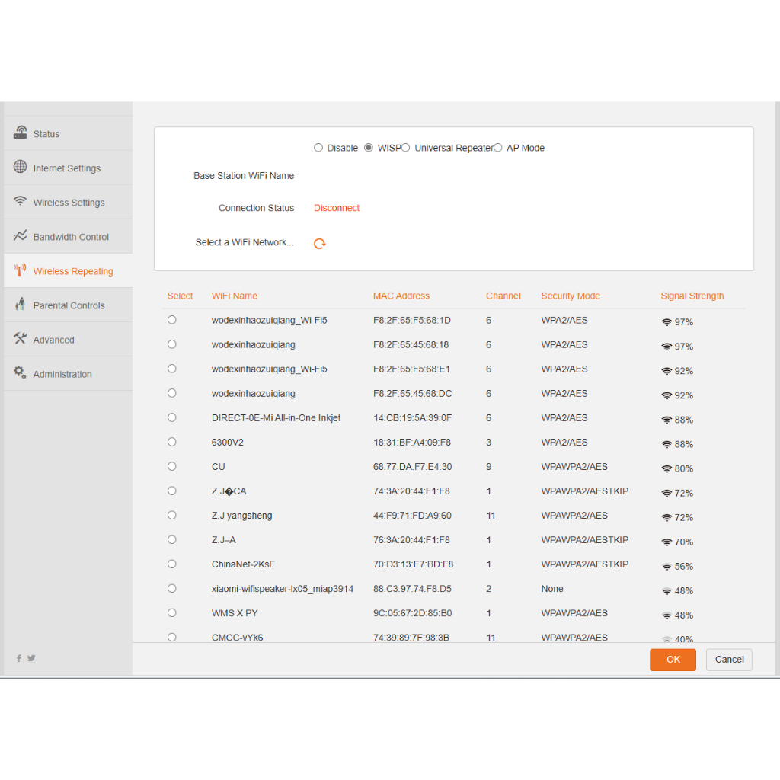
Task: Click the Internet Settings globe icon
Action: coord(21,167)
